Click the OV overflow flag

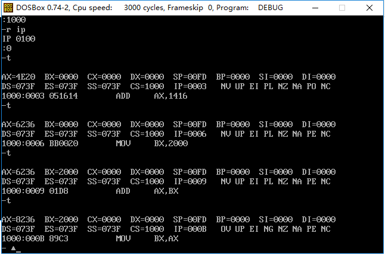click(x=226, y=229)
